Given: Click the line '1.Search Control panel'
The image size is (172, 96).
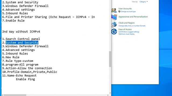Looking at the screenshot, I should pyautogui.click(x=21, y=39).
